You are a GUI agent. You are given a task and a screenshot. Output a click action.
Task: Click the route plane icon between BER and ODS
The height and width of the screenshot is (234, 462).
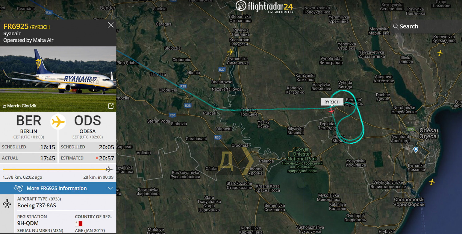pyautogui.click(x=59, y=122)
